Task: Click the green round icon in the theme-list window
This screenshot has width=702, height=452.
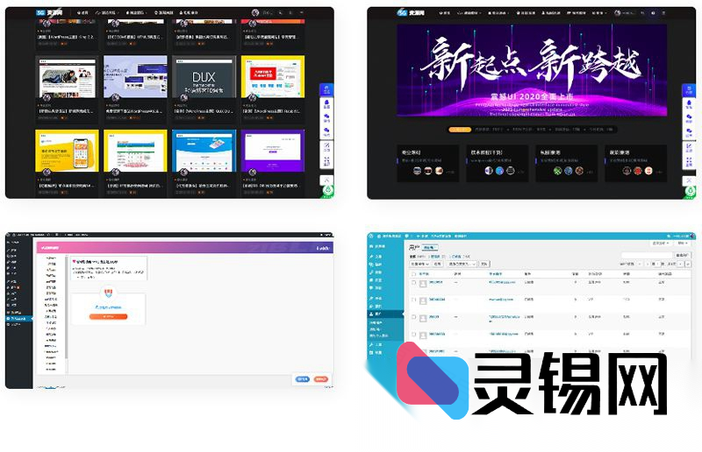Action: [327, 191]
